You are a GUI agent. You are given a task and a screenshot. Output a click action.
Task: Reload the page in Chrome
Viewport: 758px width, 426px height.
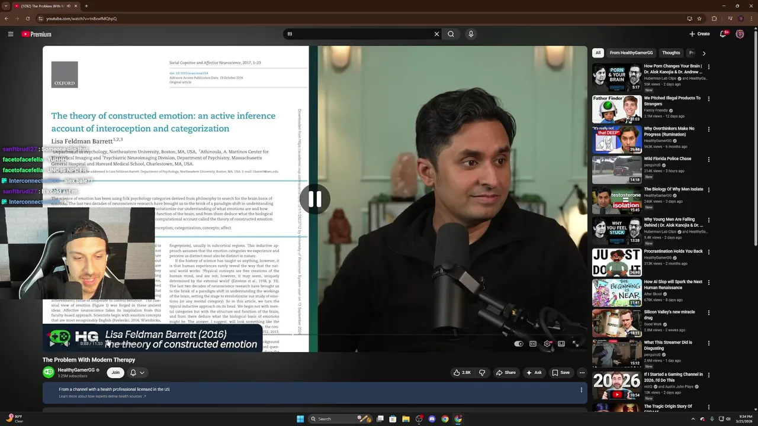tap(28, 18)
